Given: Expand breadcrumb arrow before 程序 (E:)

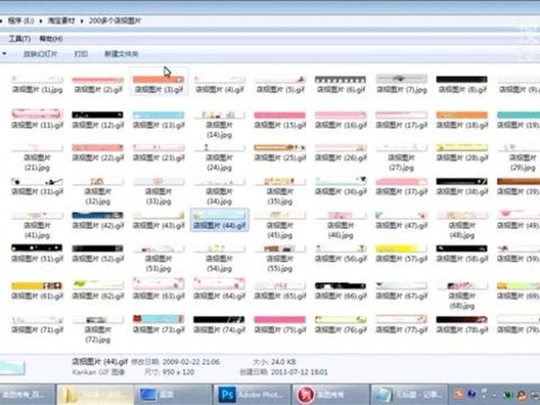Looking at the screenshot, I should (x=2, y=22).
